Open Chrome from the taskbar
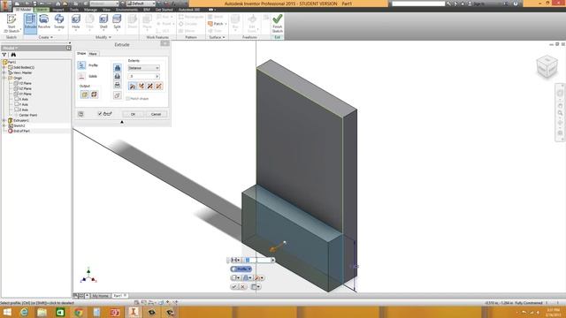 click(x=79, y=312)
